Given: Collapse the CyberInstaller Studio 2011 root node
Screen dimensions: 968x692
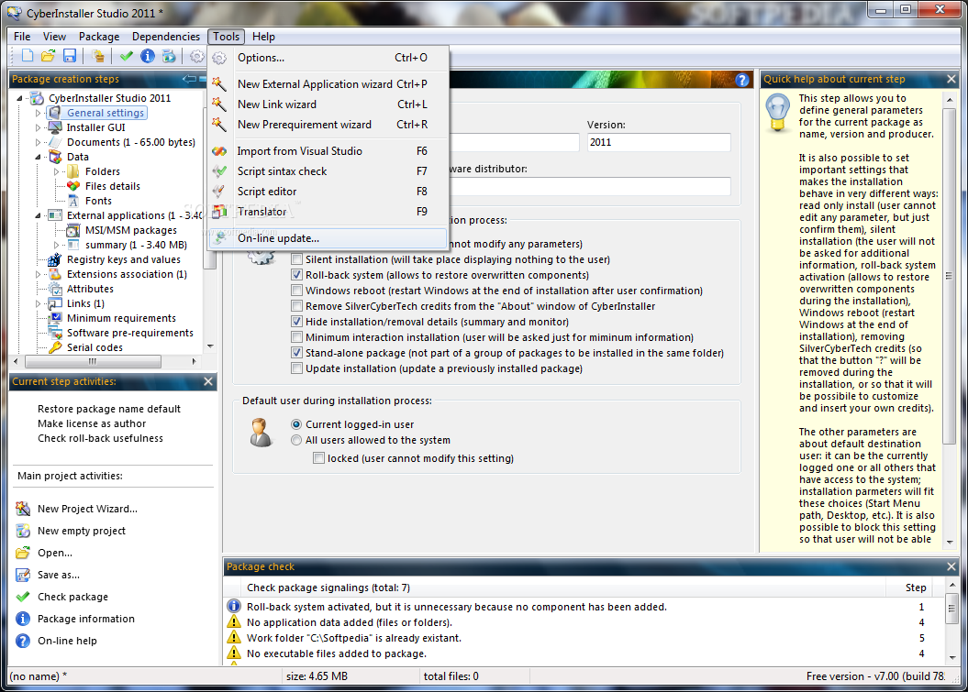Looking at the screenshot, I should [20, 99].
